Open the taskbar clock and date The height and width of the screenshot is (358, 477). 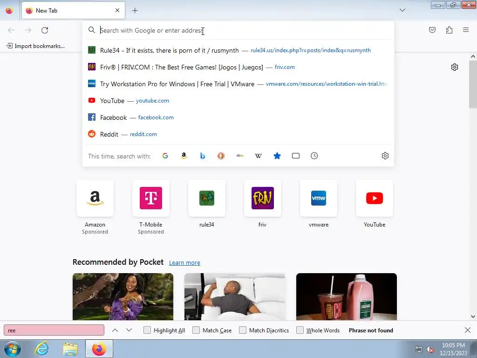point(453,349)
